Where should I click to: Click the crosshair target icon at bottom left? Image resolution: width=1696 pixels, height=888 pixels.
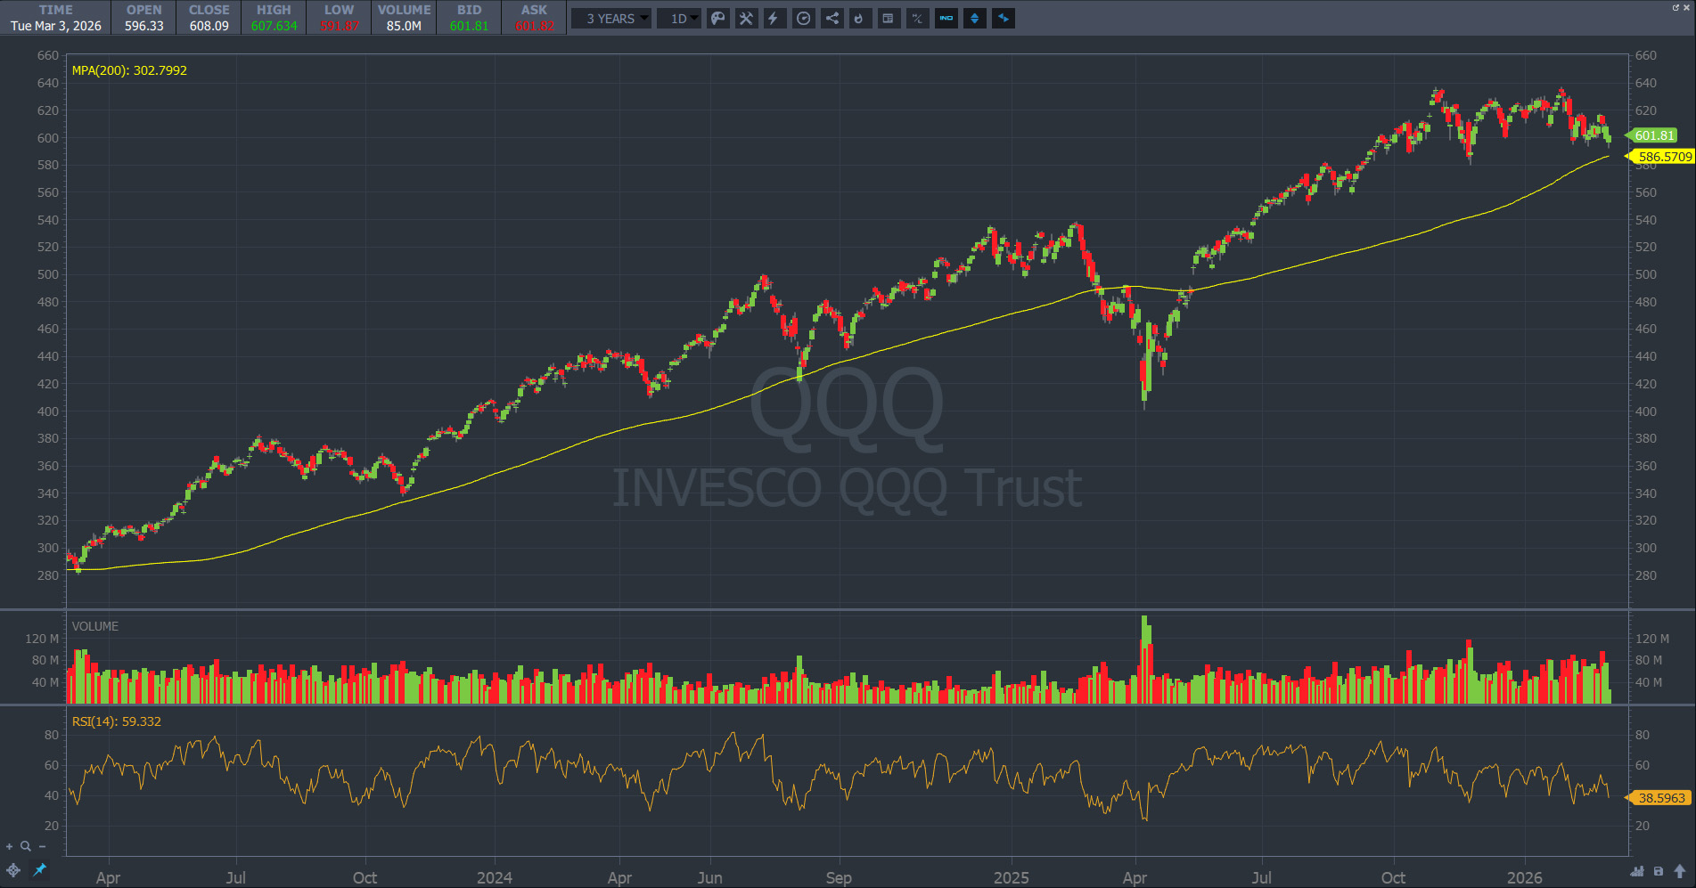click(13, 870)
